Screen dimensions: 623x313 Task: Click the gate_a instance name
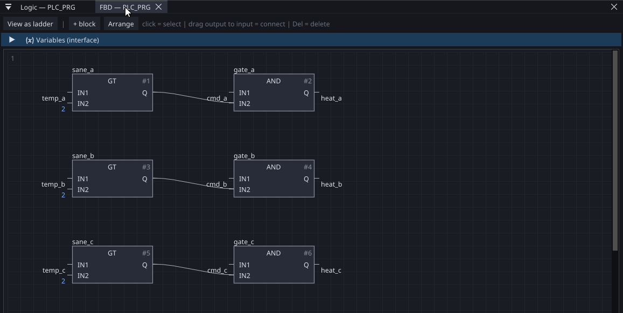(244, 70)
